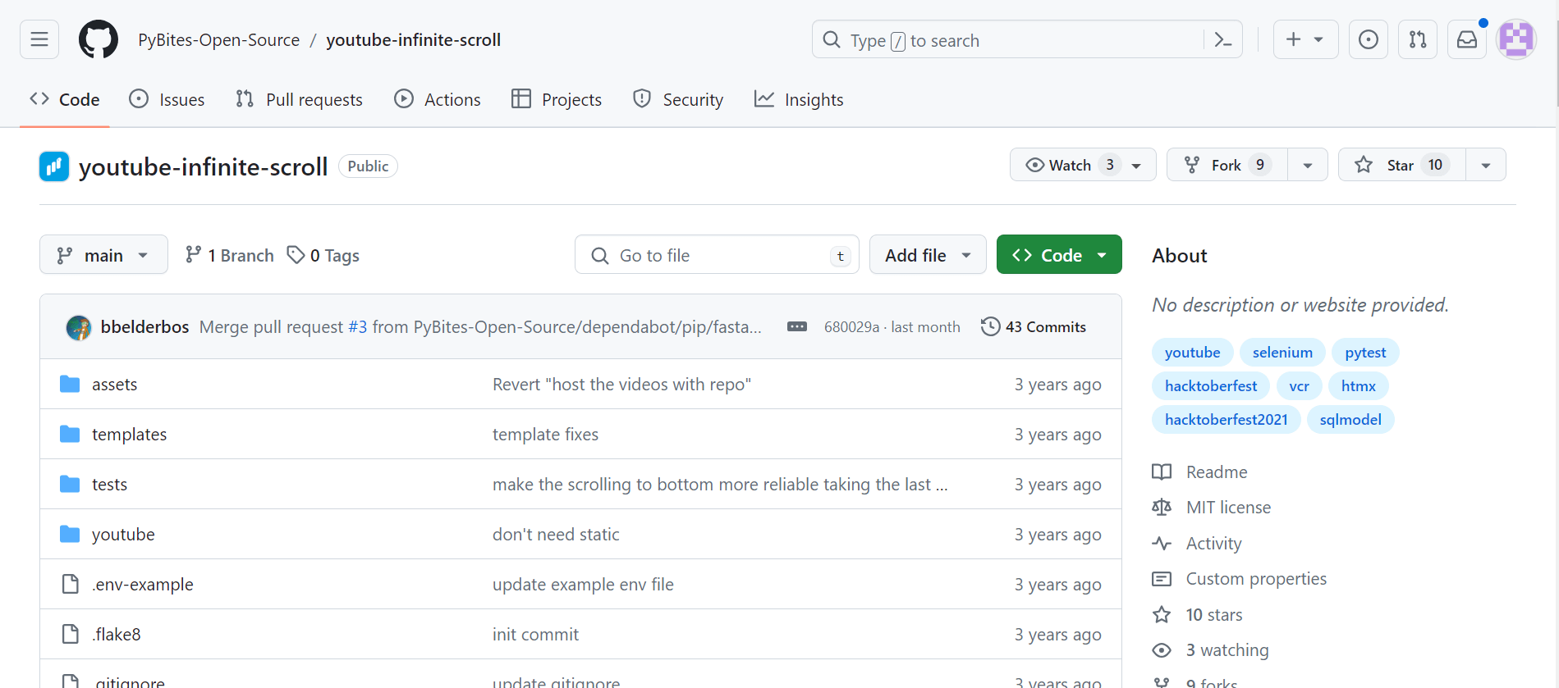Open the notifications inbox icon
The image size is (1559, 688).
pos(1466,39)
